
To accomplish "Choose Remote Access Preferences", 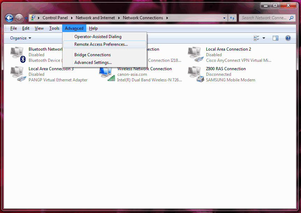I will point(104,44).
